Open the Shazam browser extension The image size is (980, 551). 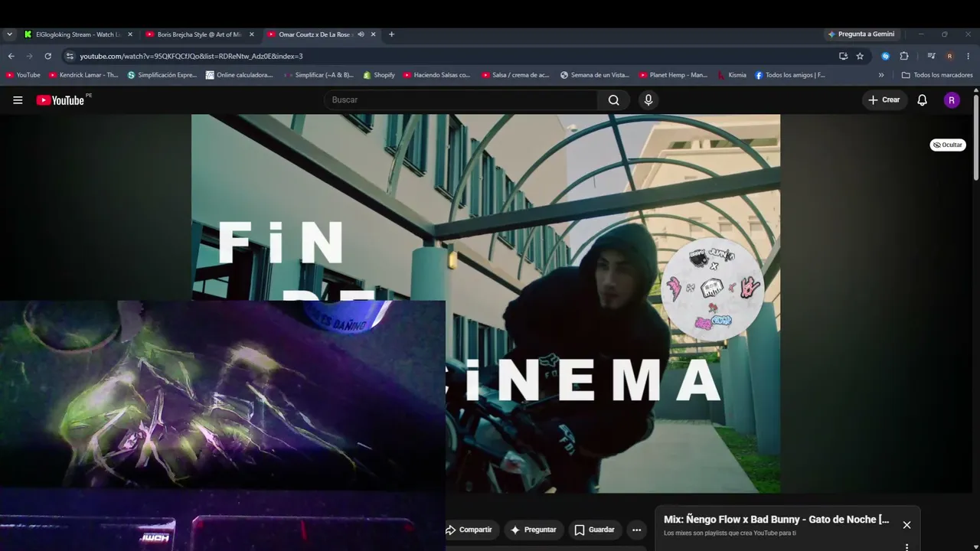coord(886,56)
